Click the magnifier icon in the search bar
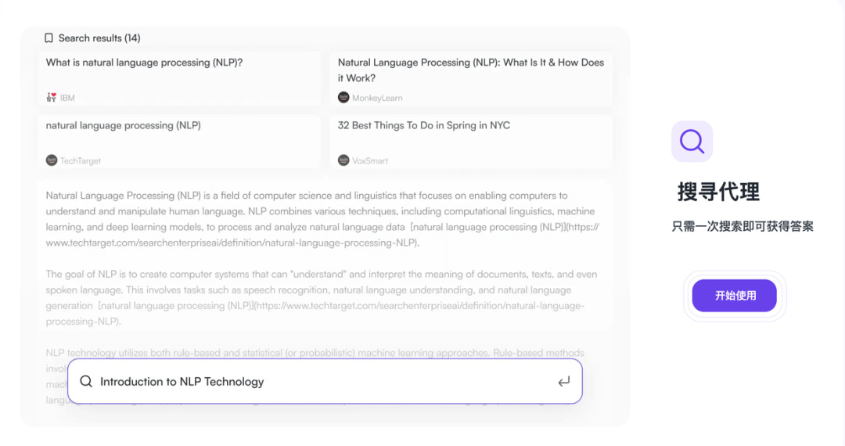Viewport: 845px width, 446px height. click(x=86, y=382)
